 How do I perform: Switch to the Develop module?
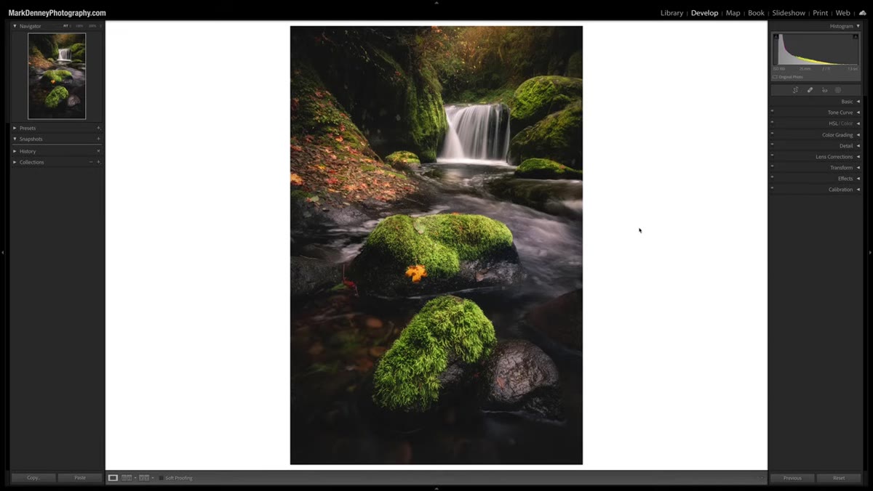pos(704,13)
